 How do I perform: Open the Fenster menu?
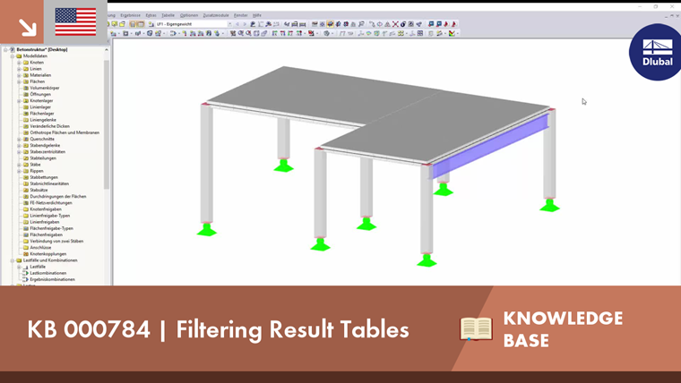[241, 15]
